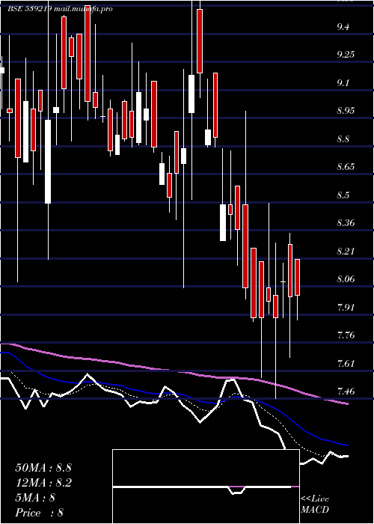Click the 7.91 price axis label
The height and width of the screenshot is (524, 374).
[346, 307]
